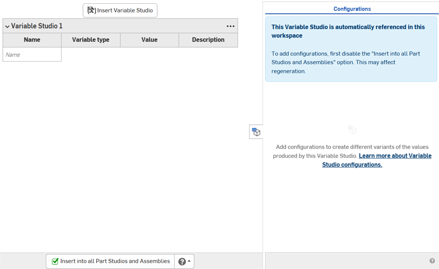Open the Variable Studio 1 three-dot menu
439x269 pixels.
pyautogui.click(x=230, y=26)
